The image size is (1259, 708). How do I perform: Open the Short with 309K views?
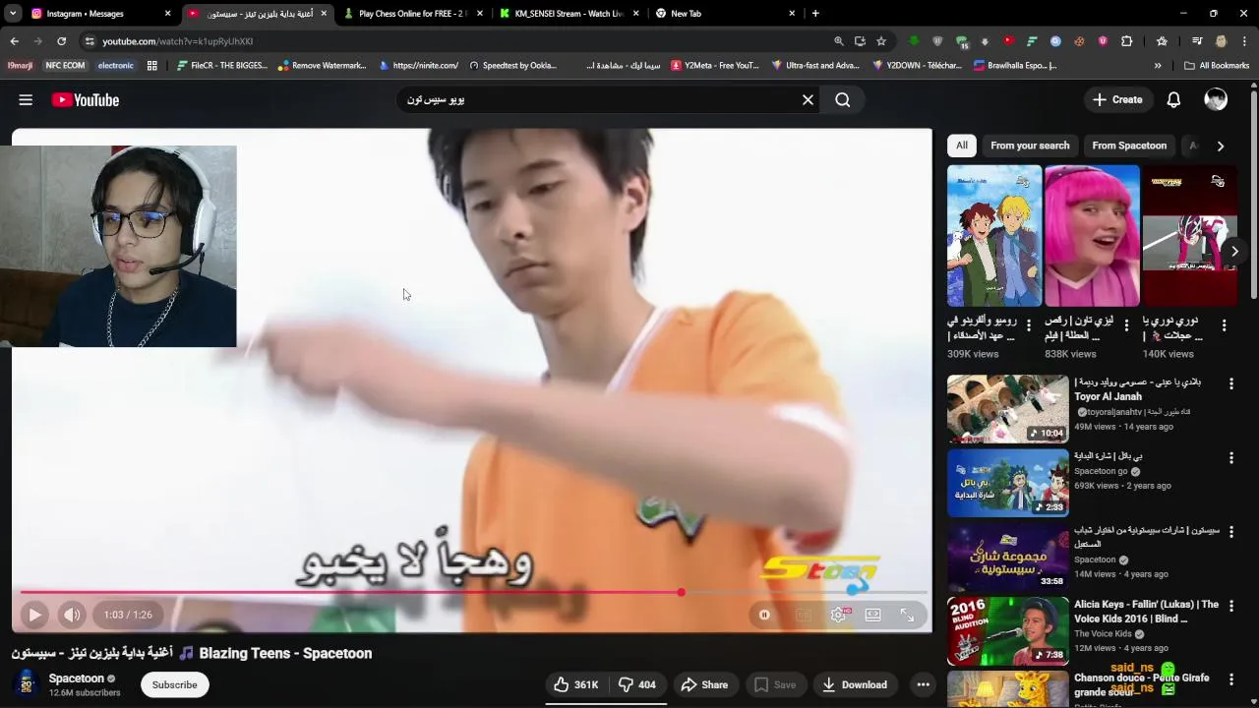point(994,236)
